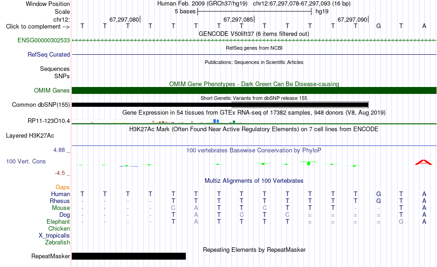This screenshot has height=267, width=437.
Task: Click the first C in the Mouse row
Action: point(173,208)
